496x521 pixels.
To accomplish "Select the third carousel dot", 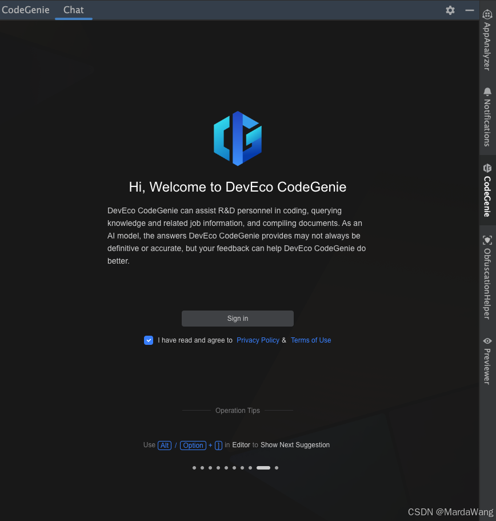I will (210, 467).
